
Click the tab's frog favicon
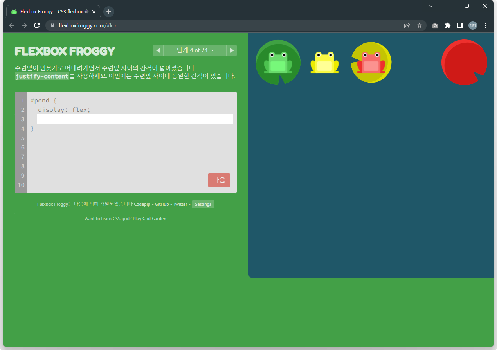click(14, 12)
